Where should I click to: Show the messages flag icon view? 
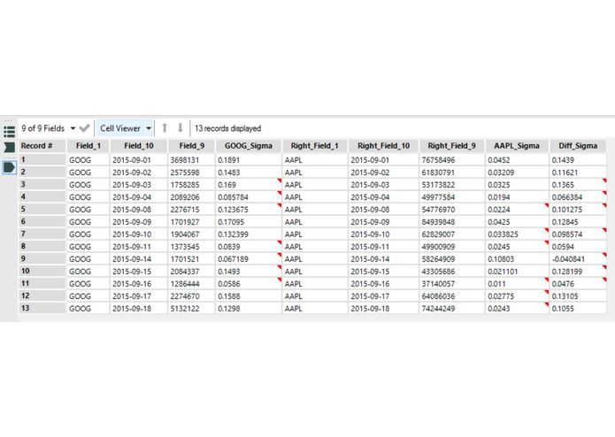click(x=9, y=148)
